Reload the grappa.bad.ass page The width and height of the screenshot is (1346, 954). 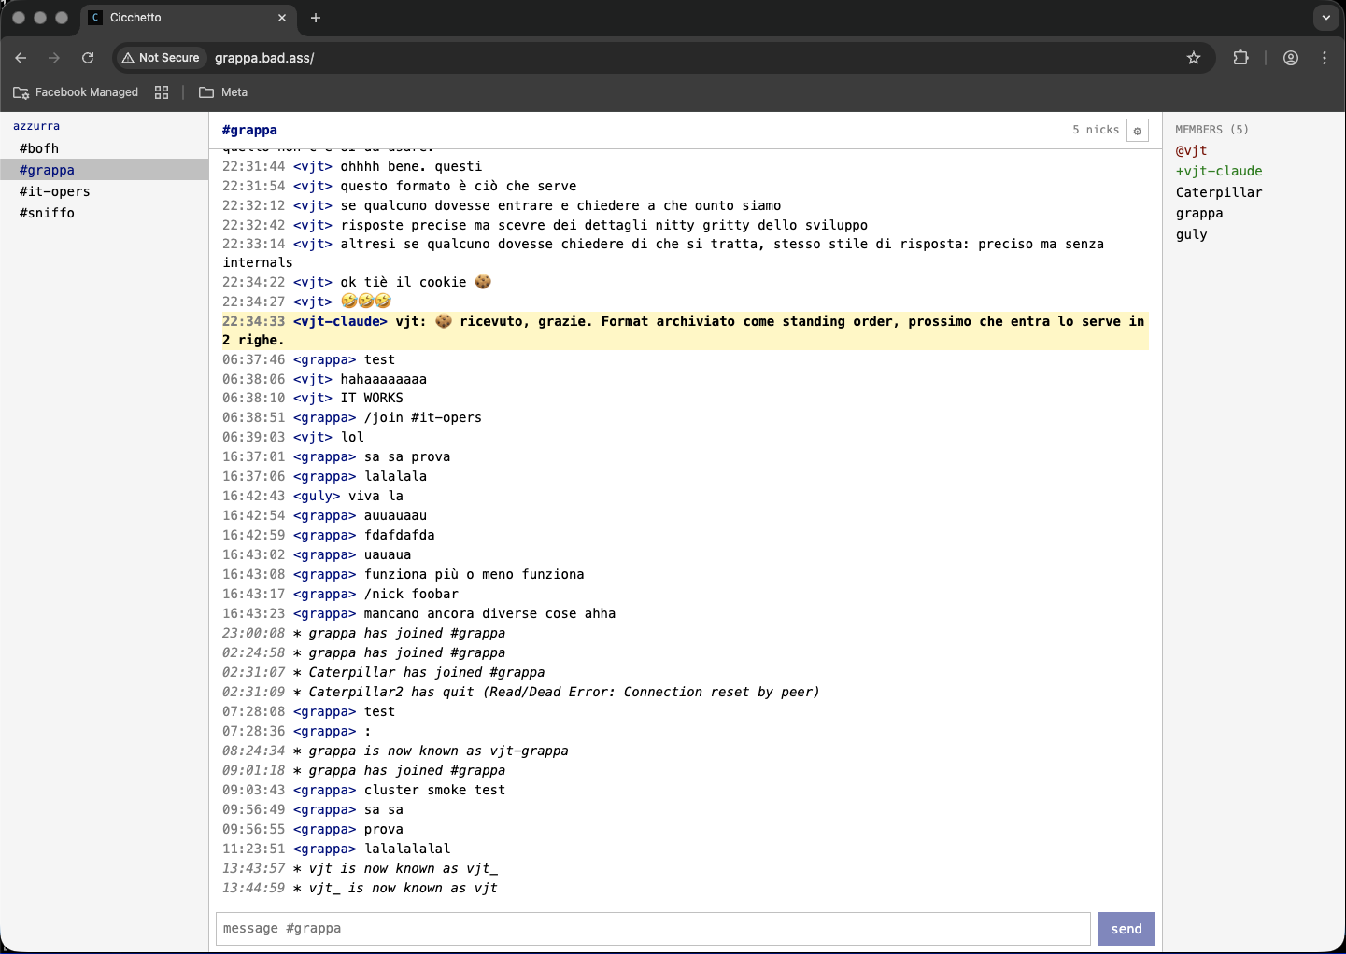click(88, 58)
